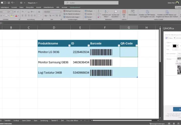This screenshot has height=125, width=181.
Task: Click the eraser clear icon
Action: pos(99,17)
